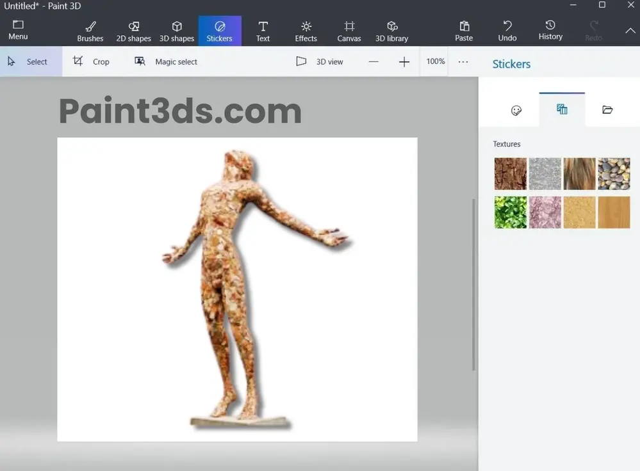
Task: Open the History panel
Action: [550, 30]
